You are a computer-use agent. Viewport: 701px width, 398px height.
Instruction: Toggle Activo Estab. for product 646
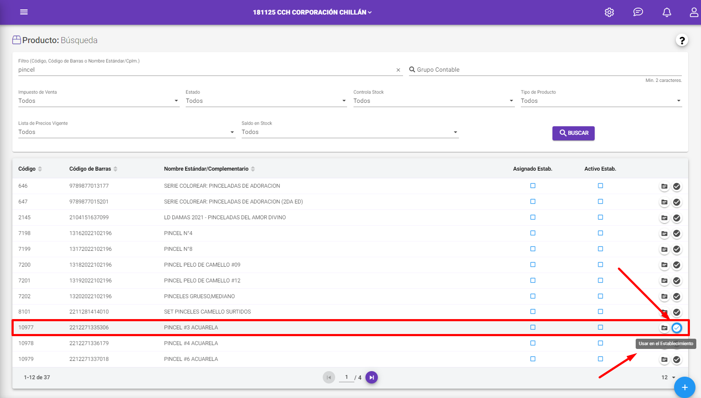coord(600,186)
